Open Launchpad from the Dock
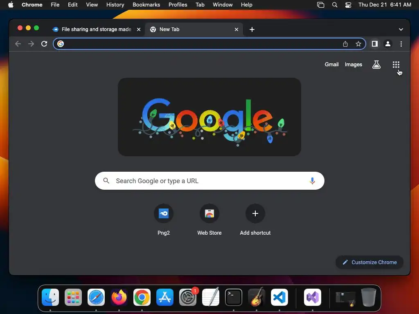The image size is (419, 314). click(x=73, y=297)
